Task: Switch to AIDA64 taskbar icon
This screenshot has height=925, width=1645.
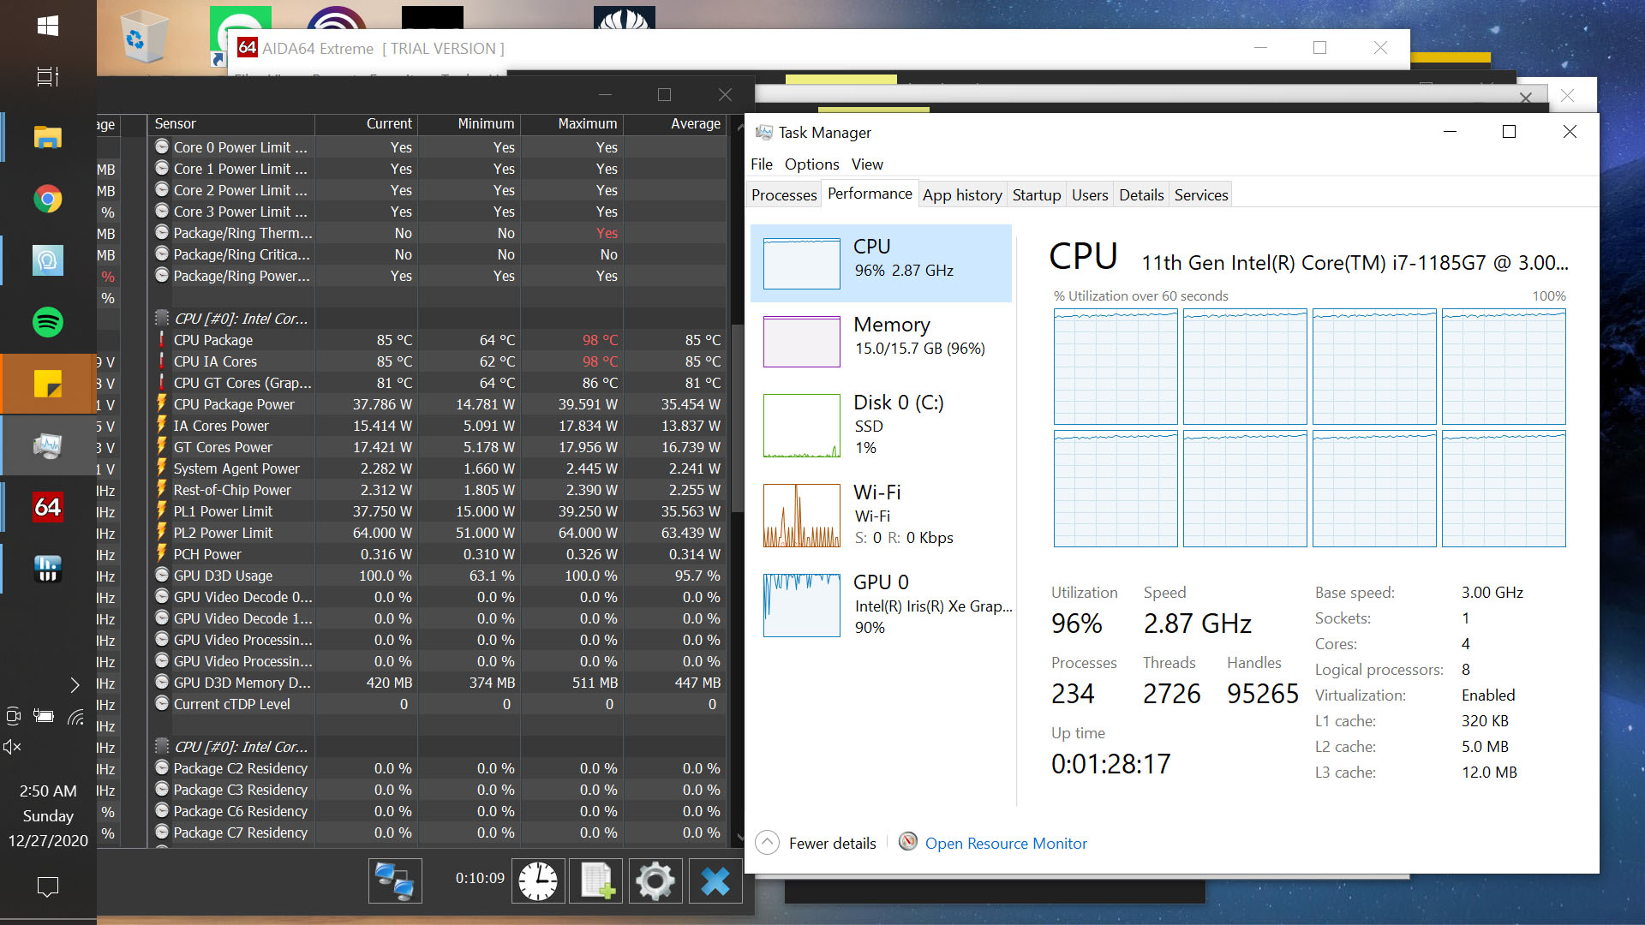Action: coord(48,507)
